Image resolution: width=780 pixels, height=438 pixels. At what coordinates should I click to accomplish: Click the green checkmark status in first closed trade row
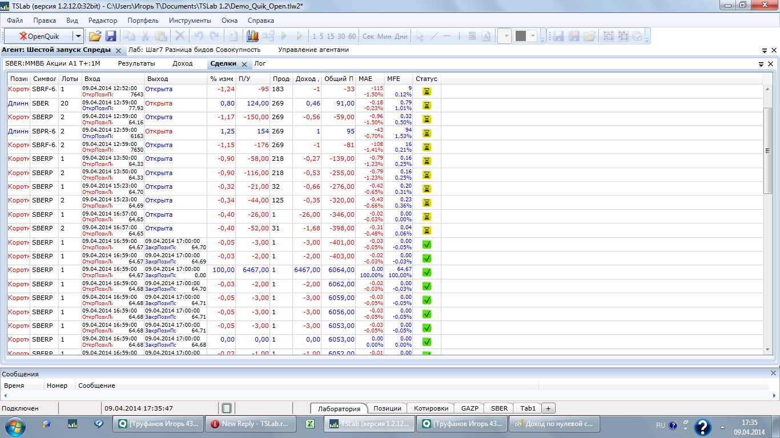(427, 244)
